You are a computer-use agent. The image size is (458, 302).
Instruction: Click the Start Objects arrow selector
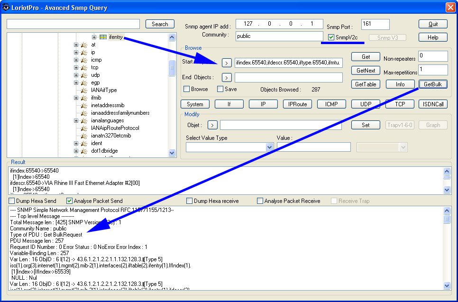(227, 62)
